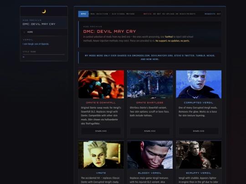This screenshot has height=184, width=246.
Task: Open the Dante's Downfall thumbnail image
Action: (101, 85)
